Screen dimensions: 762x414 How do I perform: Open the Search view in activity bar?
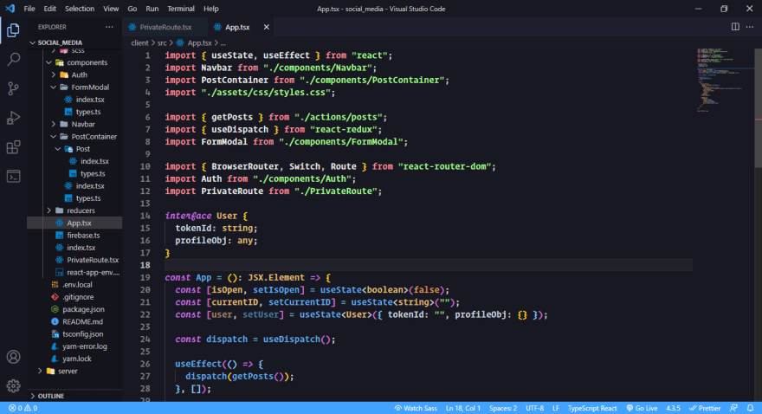(14, 59)
